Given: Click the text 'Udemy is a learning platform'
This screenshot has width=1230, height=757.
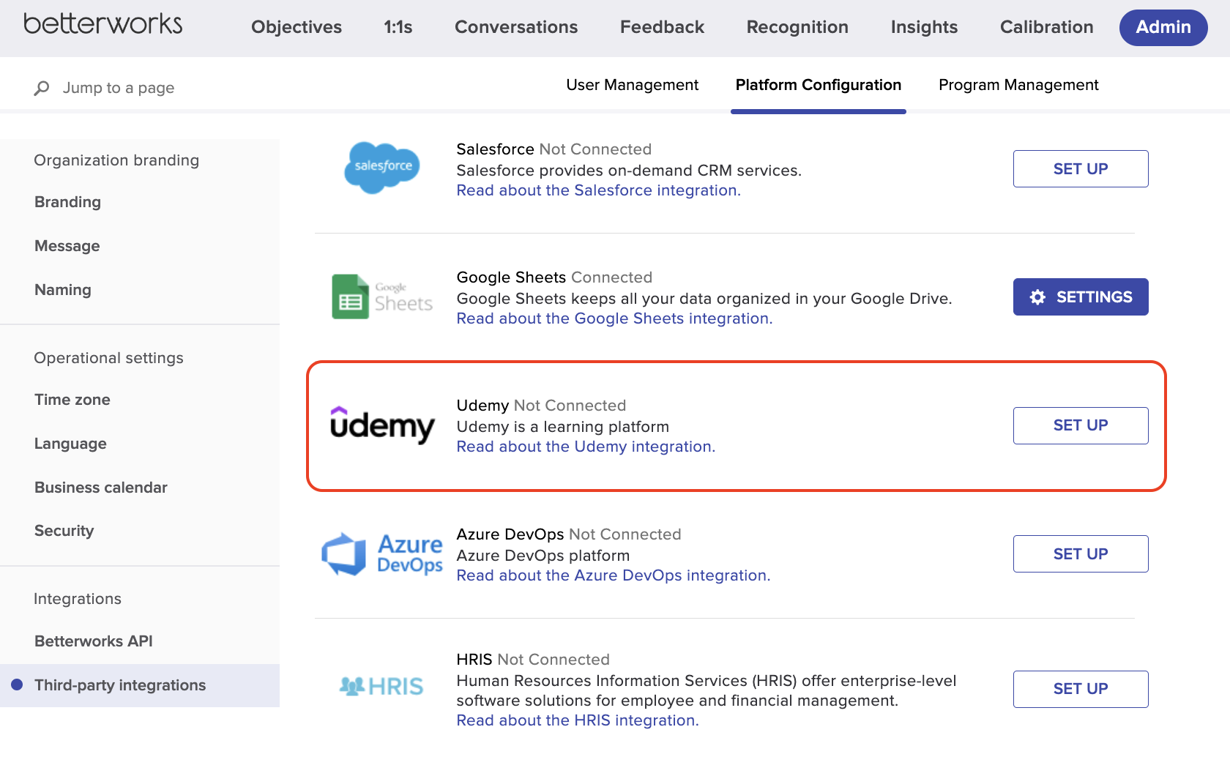Looking at the screenshot, I should 562,427.
